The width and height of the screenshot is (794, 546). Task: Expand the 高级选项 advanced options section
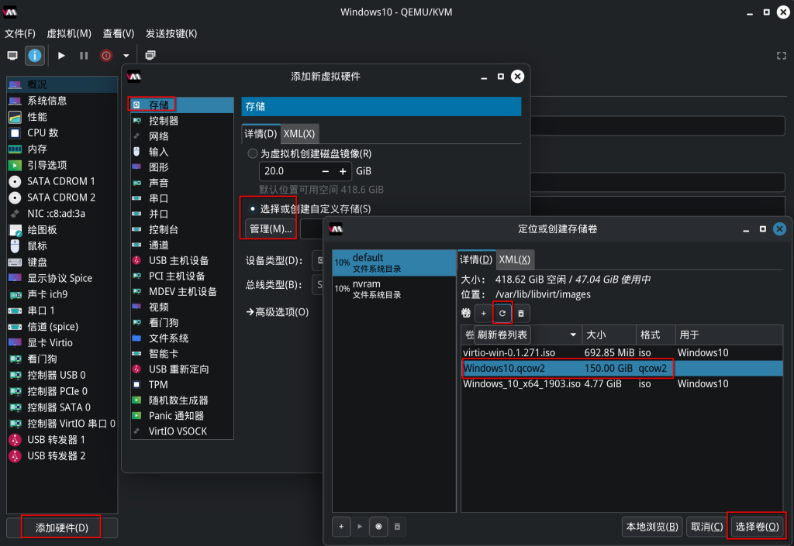(x=277, y=312)
